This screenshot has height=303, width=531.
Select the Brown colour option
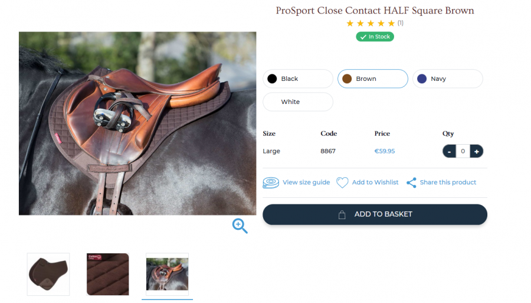(x=373, y=79)
